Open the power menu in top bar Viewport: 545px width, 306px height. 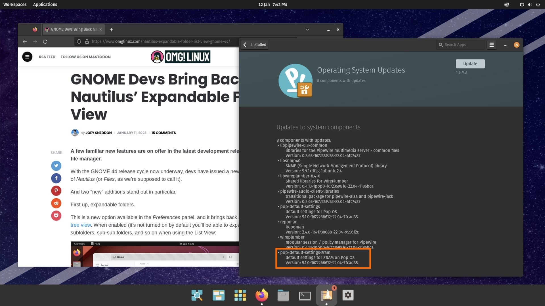coord(538,5)
